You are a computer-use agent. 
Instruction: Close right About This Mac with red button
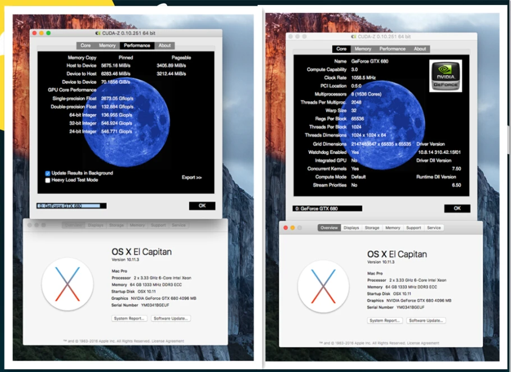pos(285,228)
